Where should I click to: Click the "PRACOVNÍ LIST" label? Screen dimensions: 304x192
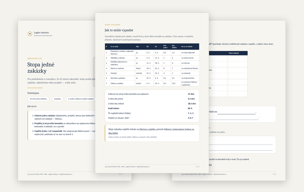point(35,58)
